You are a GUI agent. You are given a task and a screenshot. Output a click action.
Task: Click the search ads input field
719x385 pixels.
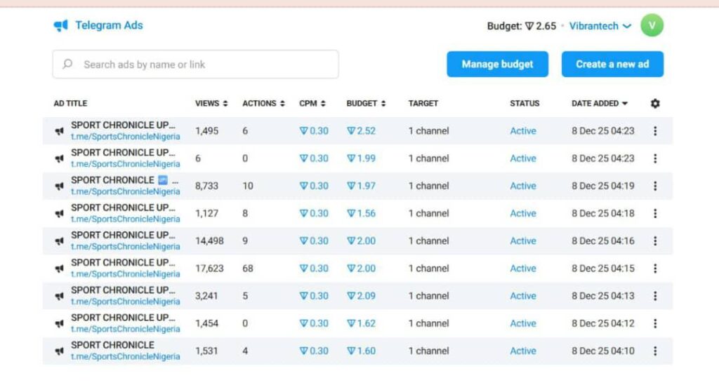coord(195,65)
